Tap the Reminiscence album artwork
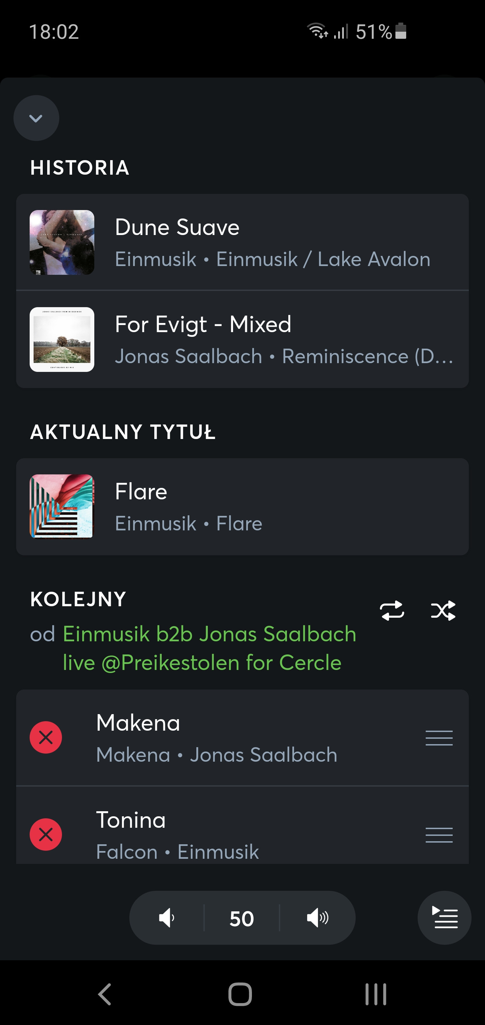This screenshot has width=485, height=1025. pyautogui.click(x=62, y=340)
